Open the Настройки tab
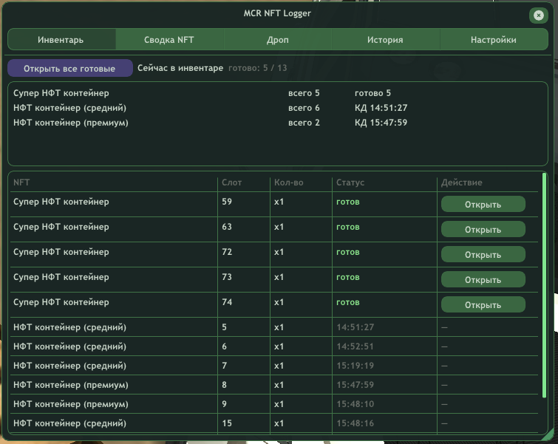558x444 pixels. pos(494,39)
